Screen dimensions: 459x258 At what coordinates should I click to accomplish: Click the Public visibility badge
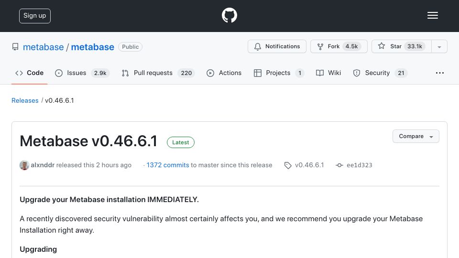[x=130, y=47]
